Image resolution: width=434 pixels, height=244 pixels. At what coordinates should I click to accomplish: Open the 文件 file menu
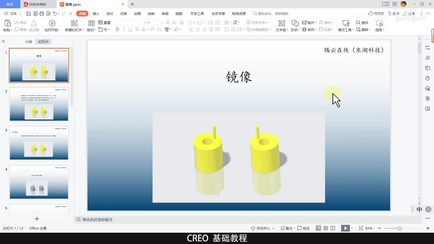point(13,14)
